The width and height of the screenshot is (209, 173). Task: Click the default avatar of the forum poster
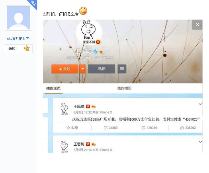click(x=18, y=18)
